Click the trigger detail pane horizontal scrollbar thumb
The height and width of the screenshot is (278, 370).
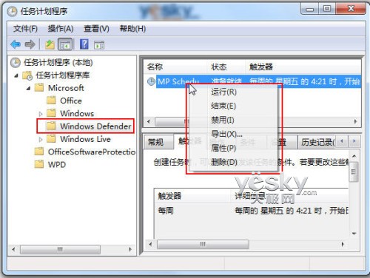[x=203, y=244]
